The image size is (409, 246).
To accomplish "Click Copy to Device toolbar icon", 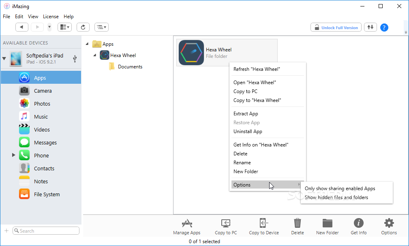I will click(x=264, y=227).
